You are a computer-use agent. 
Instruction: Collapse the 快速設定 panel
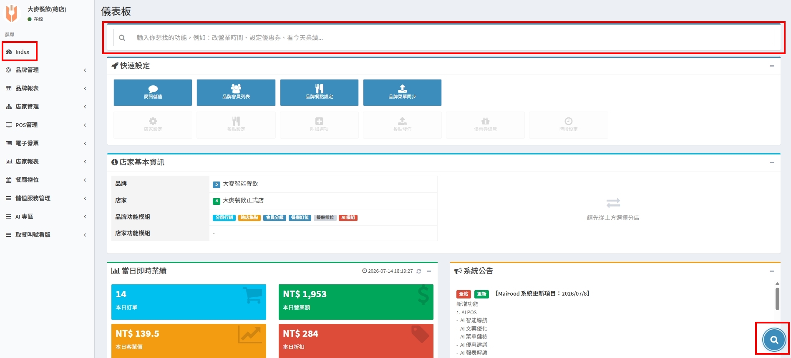click(x=772, y=66)
